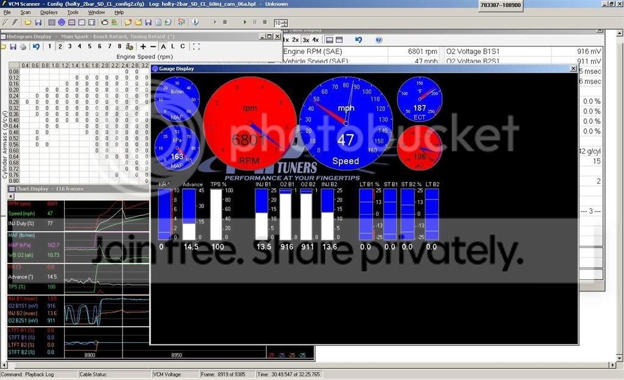Open the Scan menu
The width and height of the screenshot is (624, 380).
(25, 12)
